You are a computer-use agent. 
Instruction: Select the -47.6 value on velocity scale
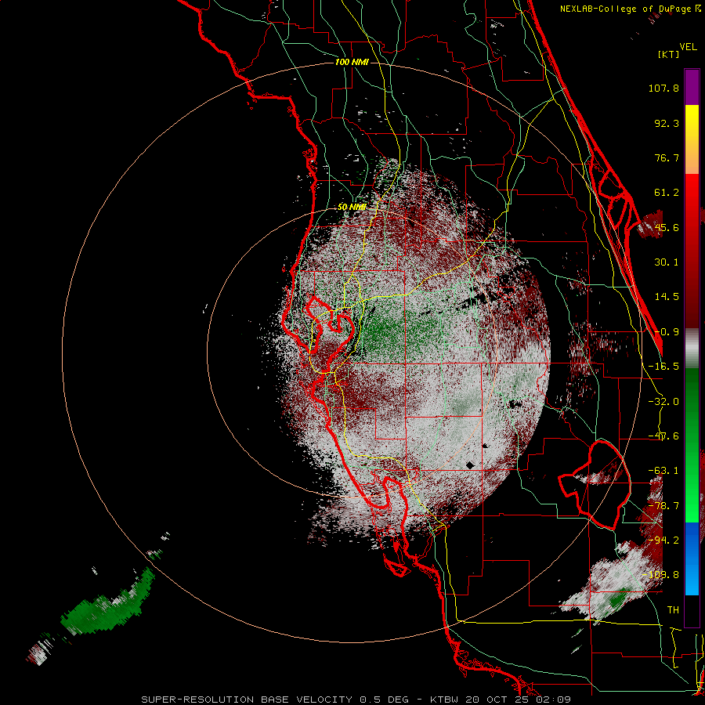pyautogui.click(x=663, y=436)
